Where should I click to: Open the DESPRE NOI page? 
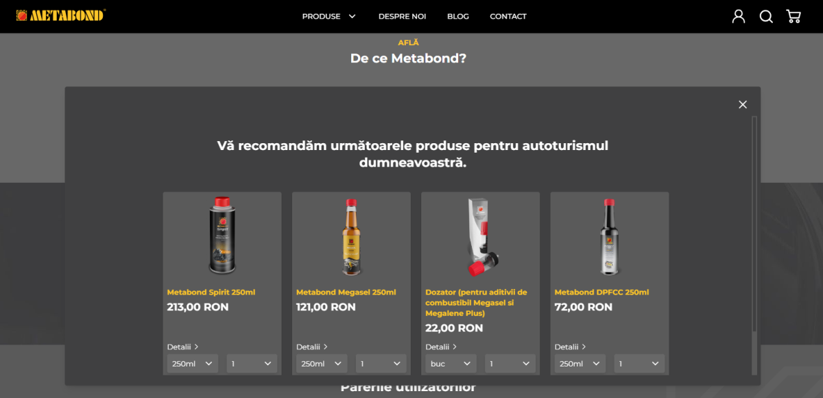tap(402, 16)
